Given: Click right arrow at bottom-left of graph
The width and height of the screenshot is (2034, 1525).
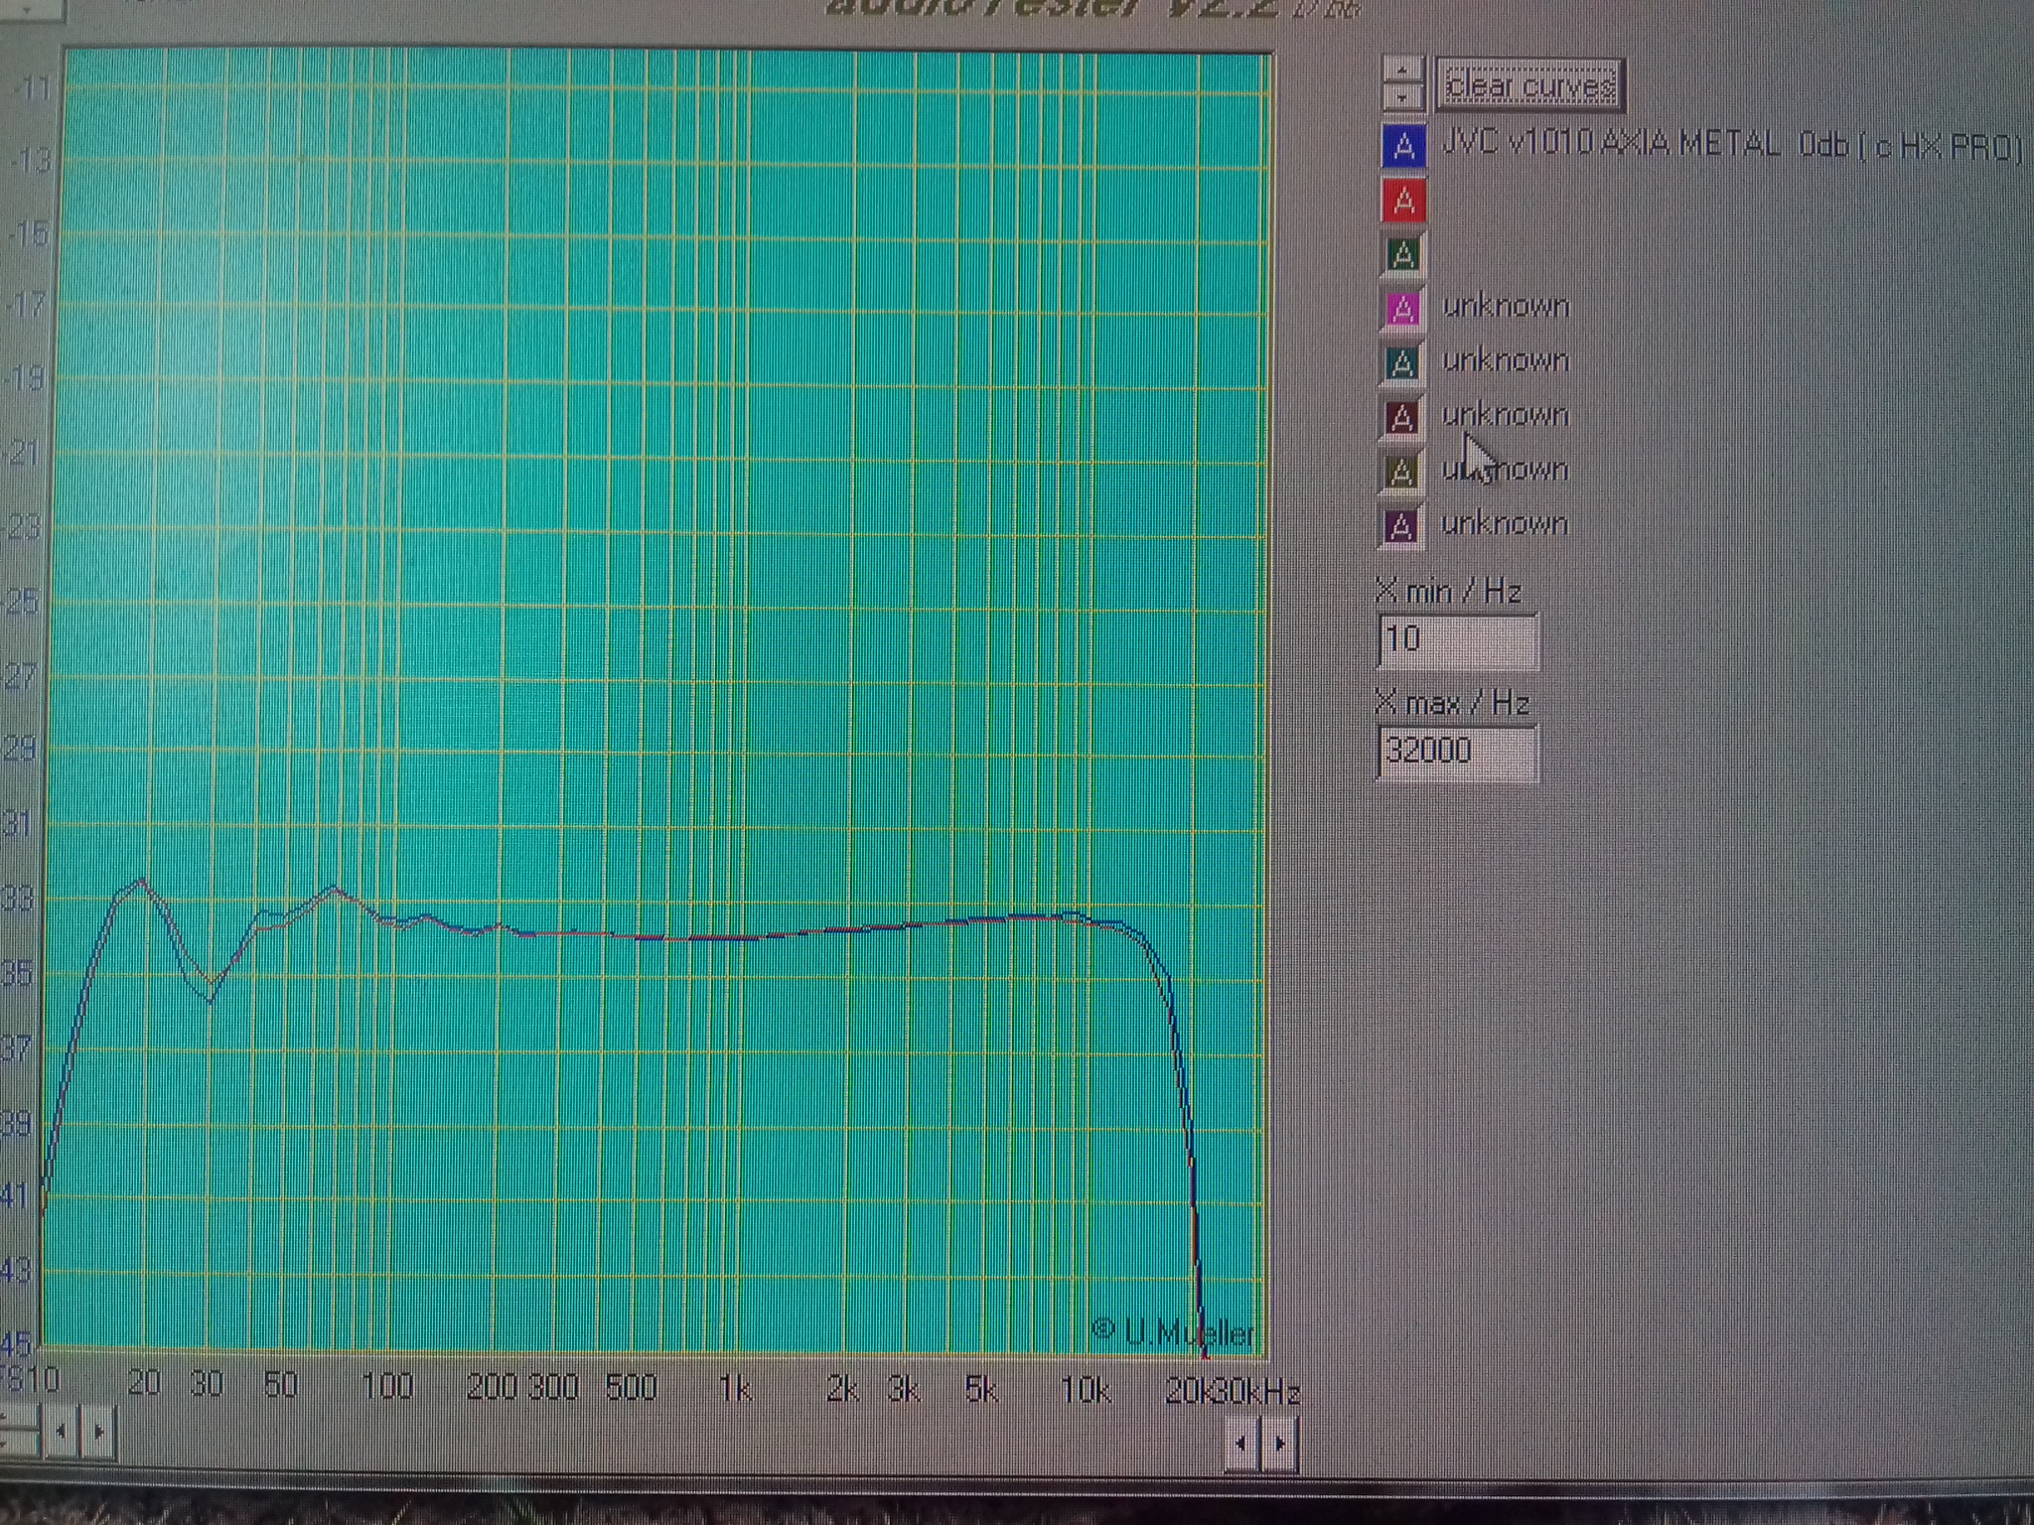Looking at the screenshot, I should 98,1432.
